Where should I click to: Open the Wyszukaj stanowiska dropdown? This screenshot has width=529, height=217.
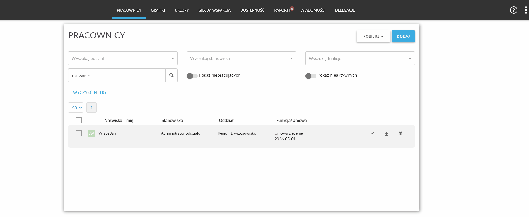242,58
